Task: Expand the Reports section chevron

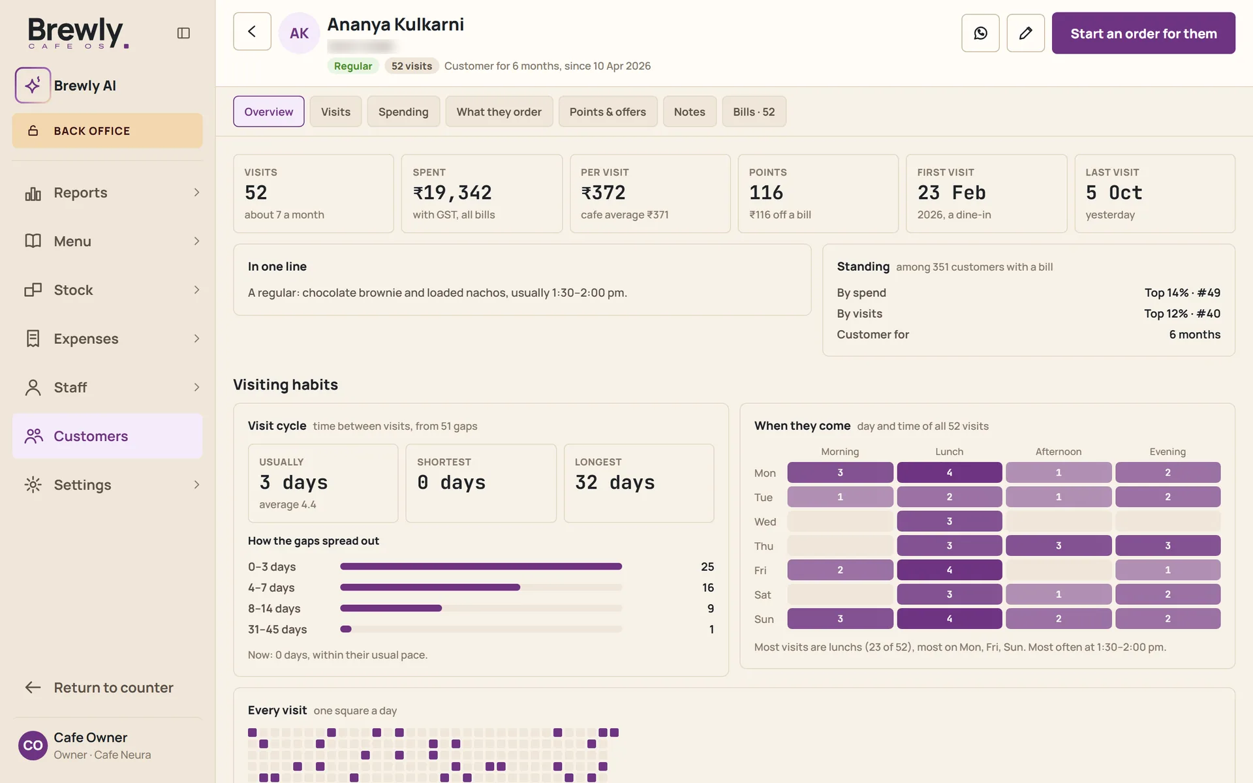Action: click(196, 192)
